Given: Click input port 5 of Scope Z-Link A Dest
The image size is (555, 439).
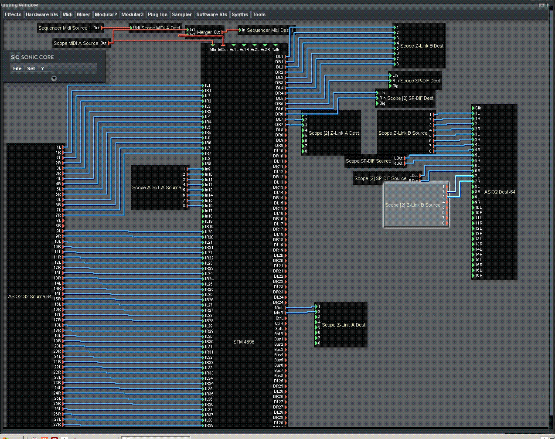Looking at the screenshot, I should point(317,327).
